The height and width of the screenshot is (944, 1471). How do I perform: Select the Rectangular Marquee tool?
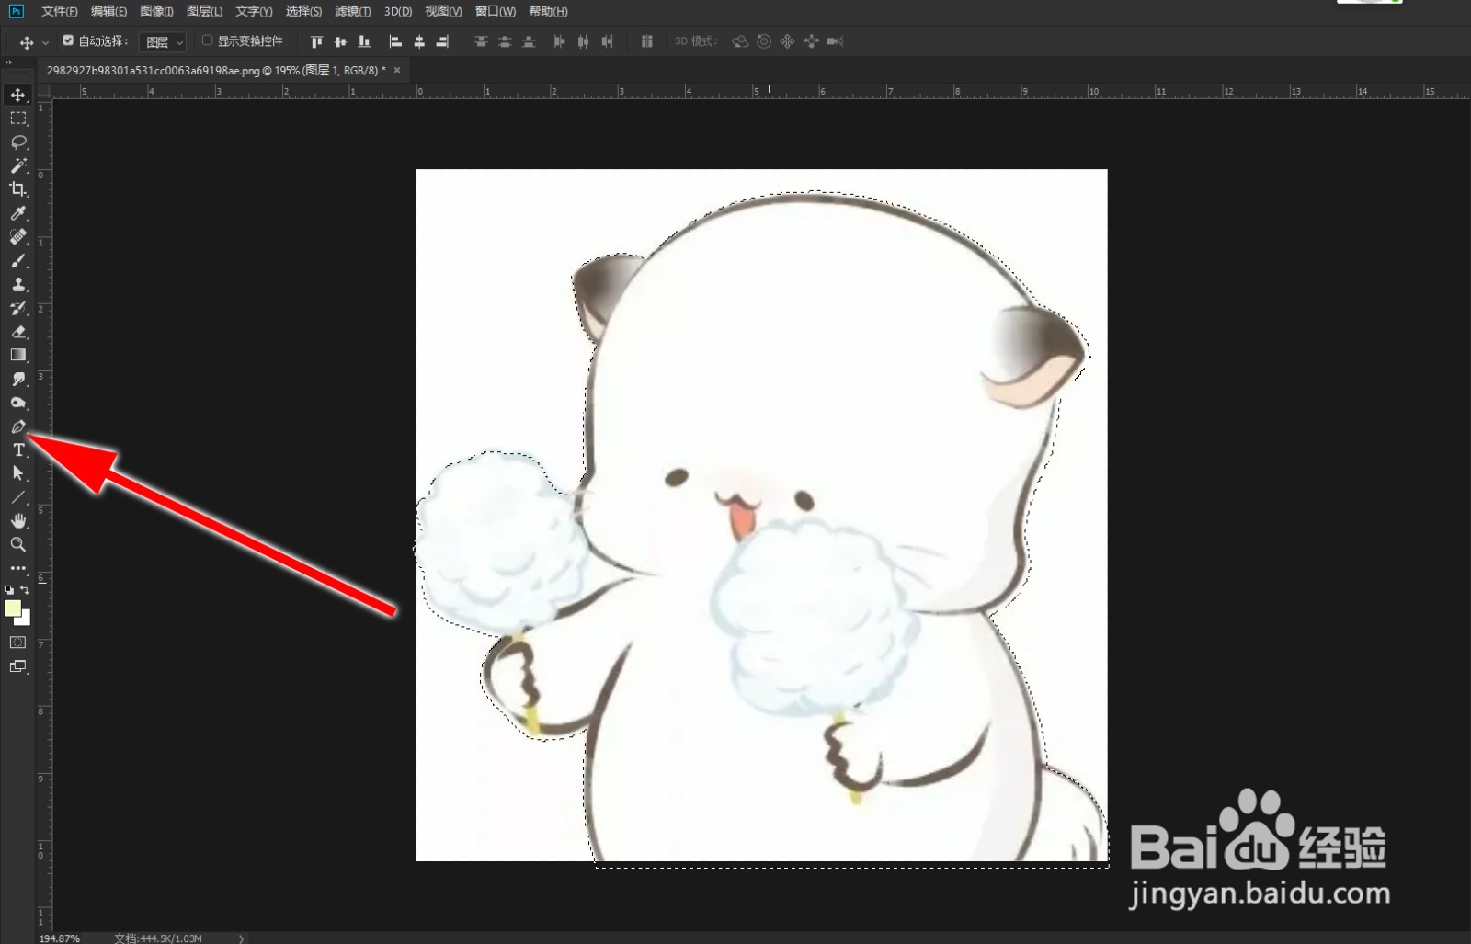click(x=18, y=119)
